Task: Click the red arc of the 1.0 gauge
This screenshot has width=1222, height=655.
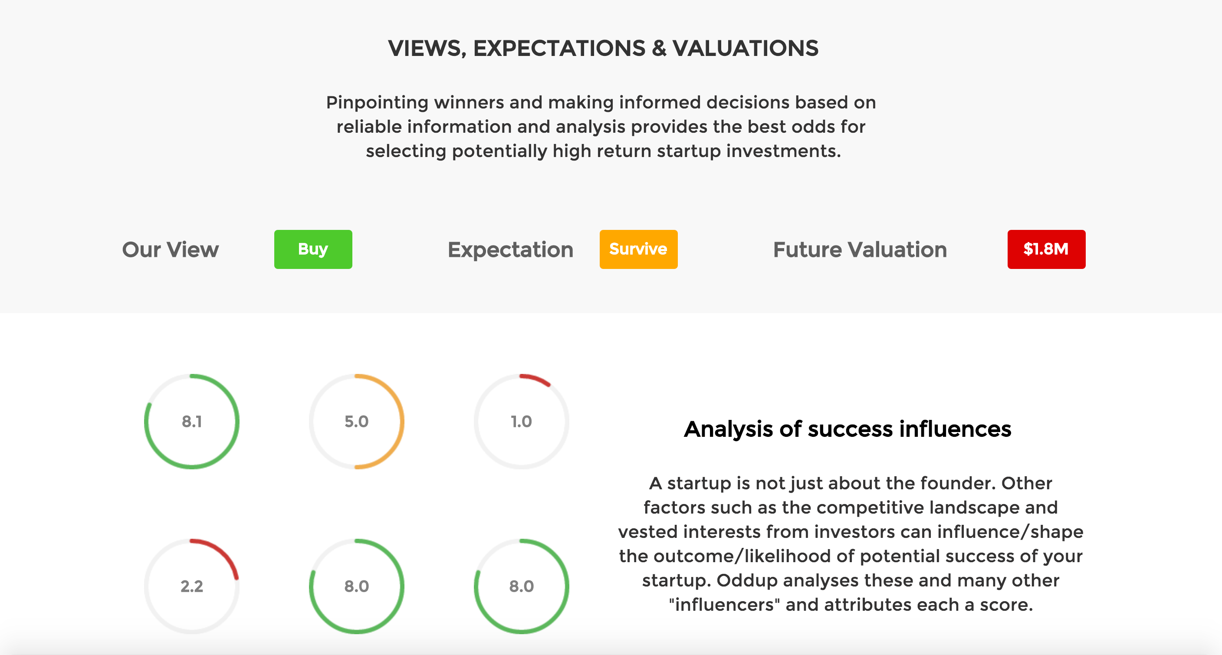Action: pyautogui.click(x=536, y=379)
